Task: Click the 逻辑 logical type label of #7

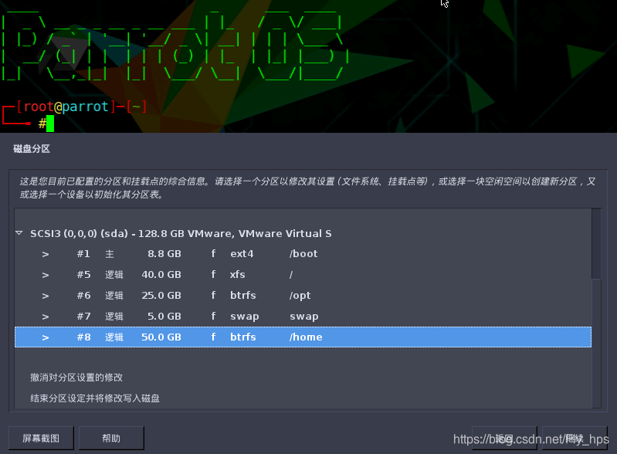Action: click(x=114, y=317)
